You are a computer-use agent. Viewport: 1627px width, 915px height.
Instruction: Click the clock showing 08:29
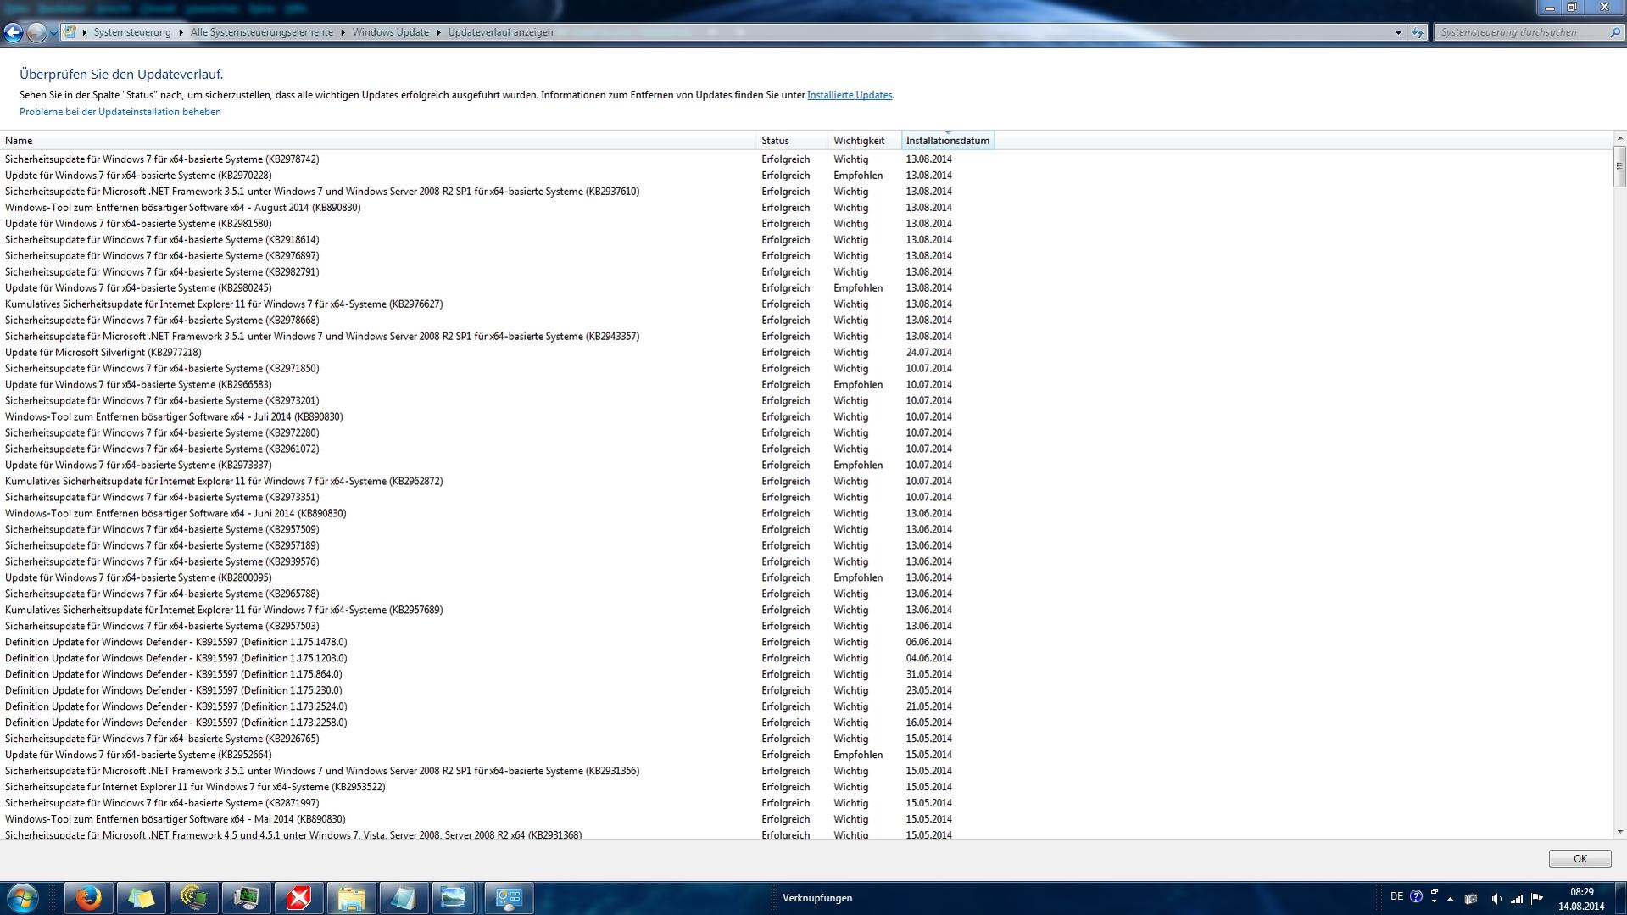click(x=1581, y=899)
